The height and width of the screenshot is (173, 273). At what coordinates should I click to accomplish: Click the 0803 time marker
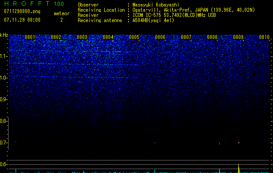[x=82, y=37]
